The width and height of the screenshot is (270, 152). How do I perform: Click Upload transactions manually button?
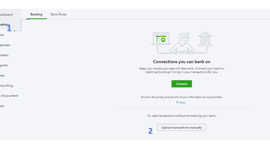pyautogui.click(x=182, y=127)
